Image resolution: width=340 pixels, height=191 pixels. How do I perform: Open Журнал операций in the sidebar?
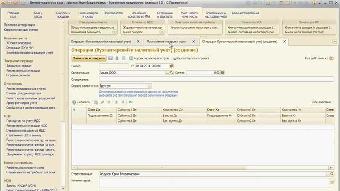coord(19,43)
